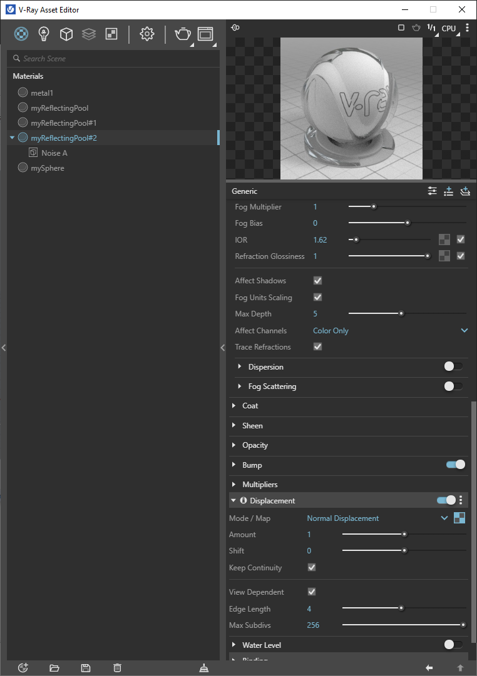Click back arrow navigation icon
The image size is (477, 676).
point(429,668)
